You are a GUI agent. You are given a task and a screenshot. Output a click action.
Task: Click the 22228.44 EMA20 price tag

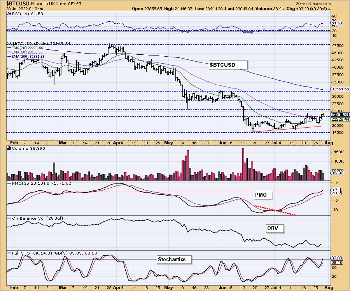click(x=340, y=120)
